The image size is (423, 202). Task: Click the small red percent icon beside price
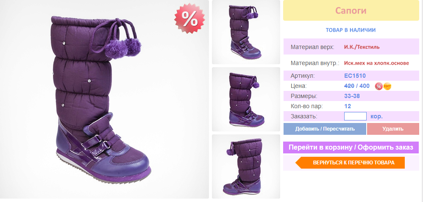[379, 86]
